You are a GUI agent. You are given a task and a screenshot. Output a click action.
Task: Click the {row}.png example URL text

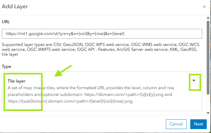coord(123,101)
